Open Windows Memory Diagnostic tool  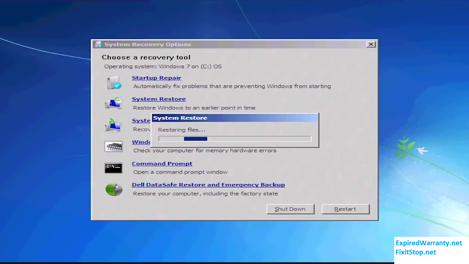pos(141,142)
